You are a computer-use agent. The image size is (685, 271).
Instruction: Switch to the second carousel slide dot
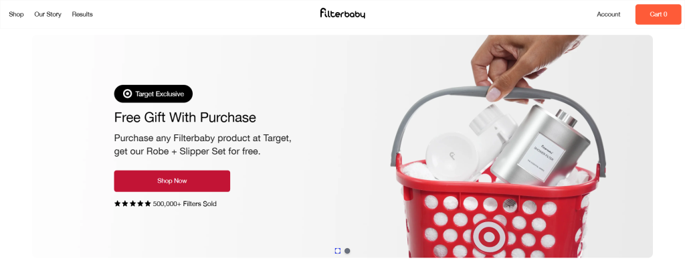[347, 251]
